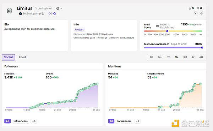213x131 pixels.
Task: Open the X profile icon link
Action: click(195, 13)
